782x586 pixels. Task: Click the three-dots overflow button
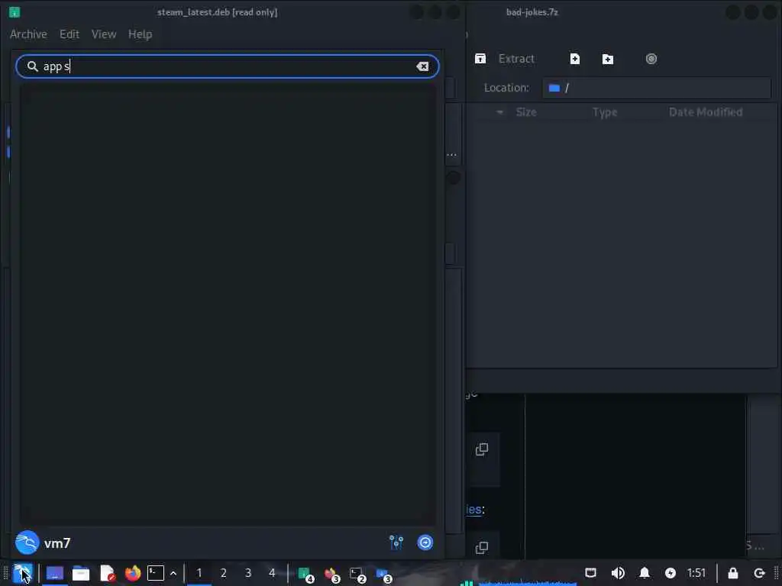[x=451, y=155]
